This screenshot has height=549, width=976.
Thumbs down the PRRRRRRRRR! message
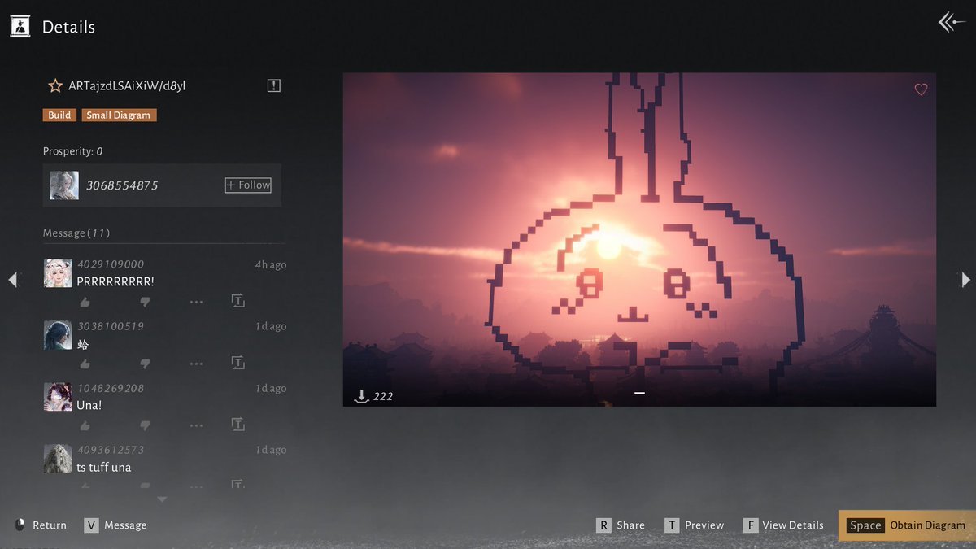point(145,302)
